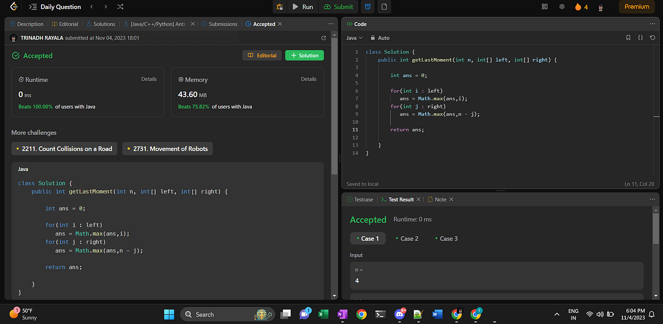Viewport: 663px width, 324px height.
Task: Close the Accepted tab
Action: click(x=280, y=24)
